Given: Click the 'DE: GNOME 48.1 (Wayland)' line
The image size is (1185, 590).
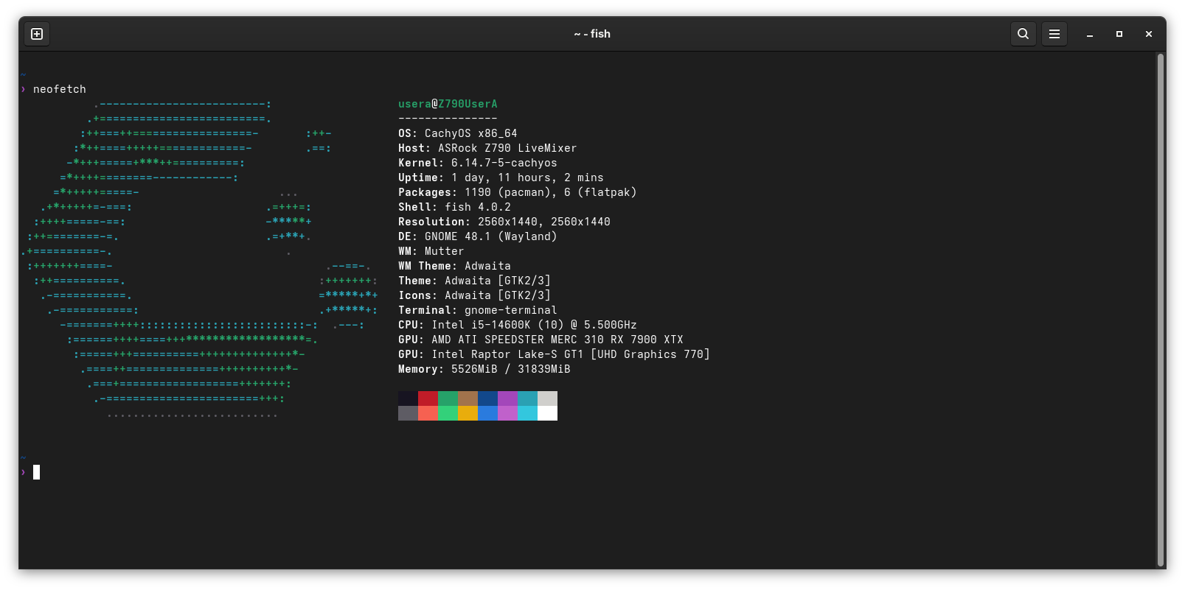Looking at the screenshot, I should pyautogui.click(x=478, y=236).
